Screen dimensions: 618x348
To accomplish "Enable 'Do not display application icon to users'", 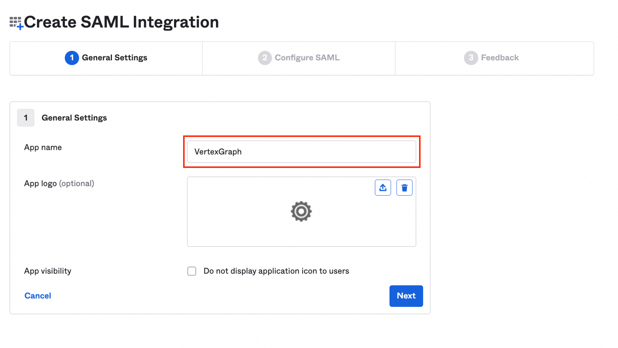I will click(192, 271).
